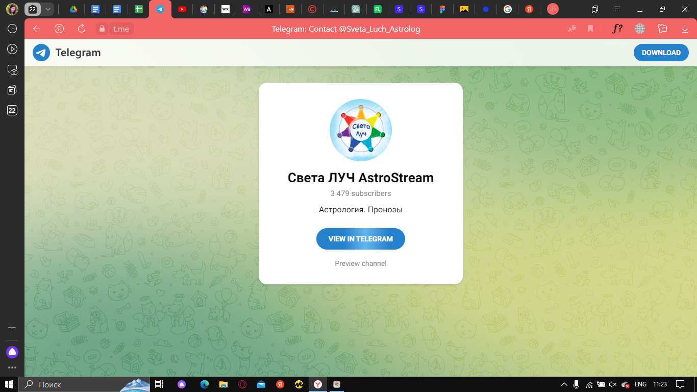This screenshot has height=392, width=697.
Task: Bookmark this page with the bookmark icon
Action: [x=590, y=29]
